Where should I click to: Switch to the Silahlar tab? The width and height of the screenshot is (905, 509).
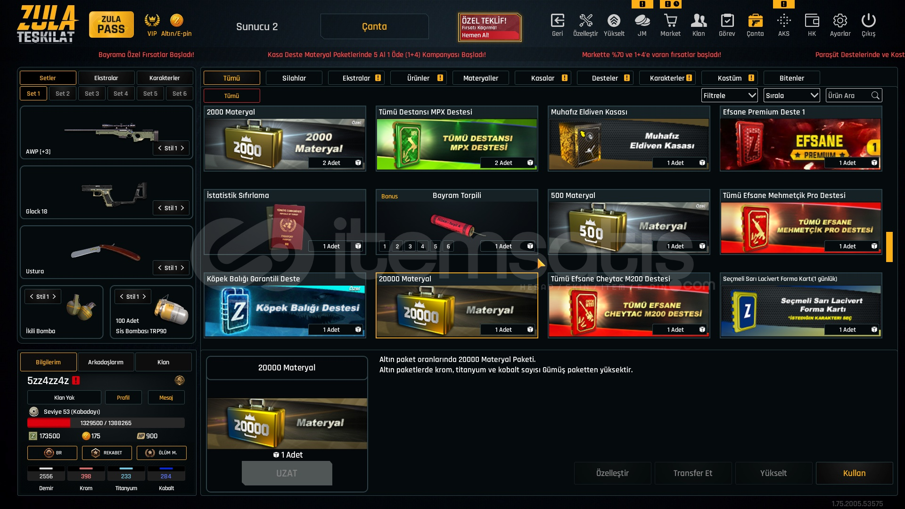[x=294, y=78]
